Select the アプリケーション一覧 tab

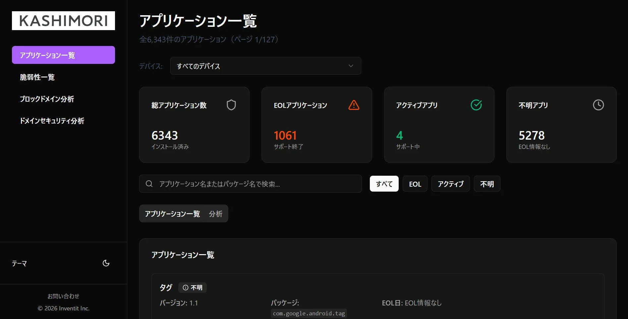pos(172,213)
